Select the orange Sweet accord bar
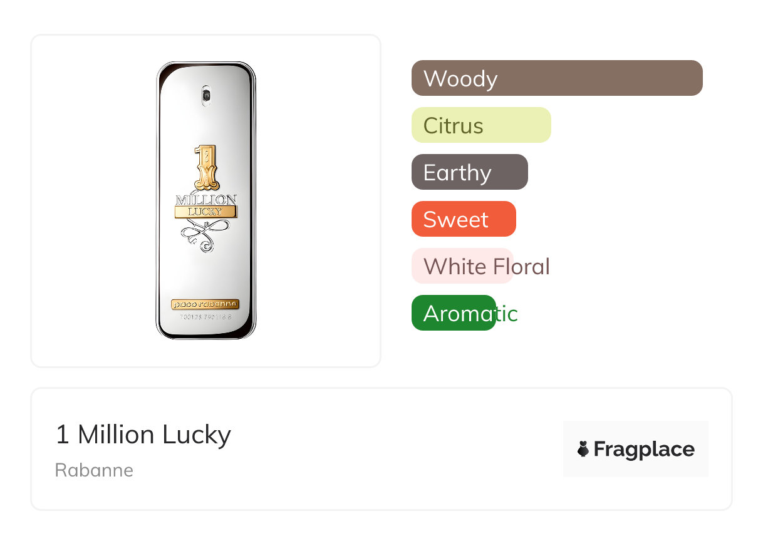 [x=464, y=219]
